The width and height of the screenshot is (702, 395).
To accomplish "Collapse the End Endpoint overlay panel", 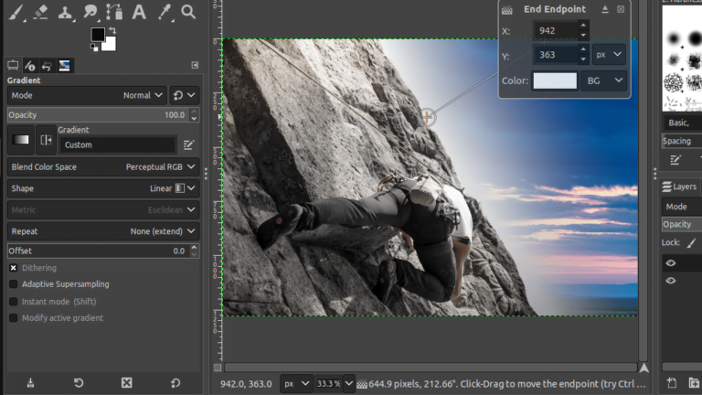I will (x=605, y=9).
